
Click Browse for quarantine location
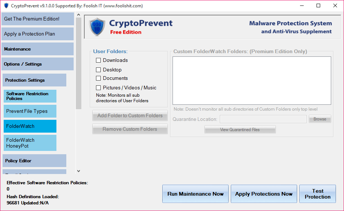click(320, 119)
